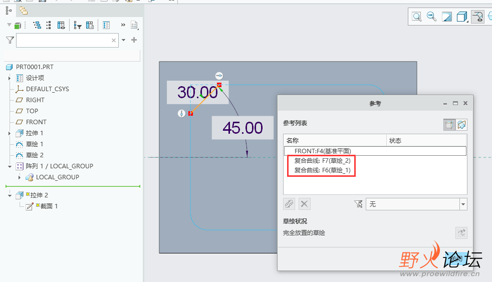
Task: Click the green cube model icon
Action: point(18,26)
